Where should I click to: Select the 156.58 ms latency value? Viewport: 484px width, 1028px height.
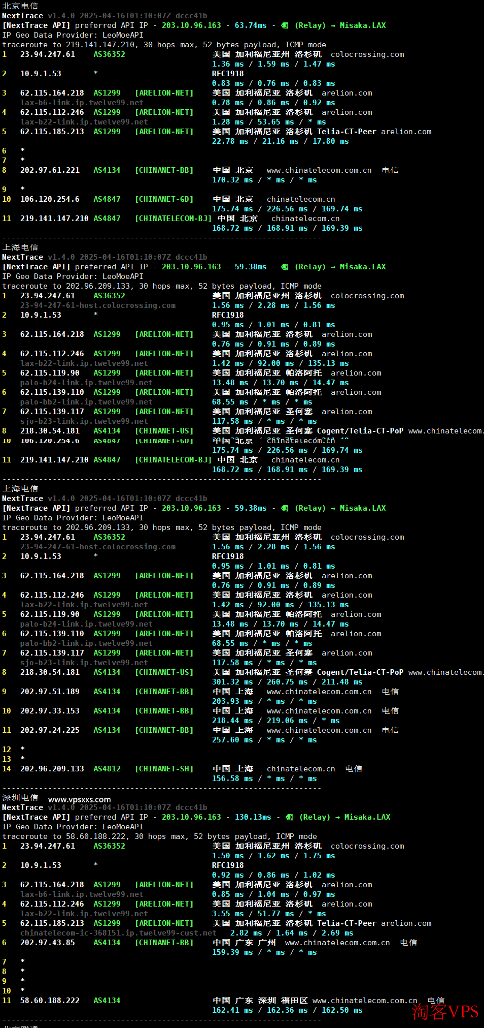click(x=232, y=778)
